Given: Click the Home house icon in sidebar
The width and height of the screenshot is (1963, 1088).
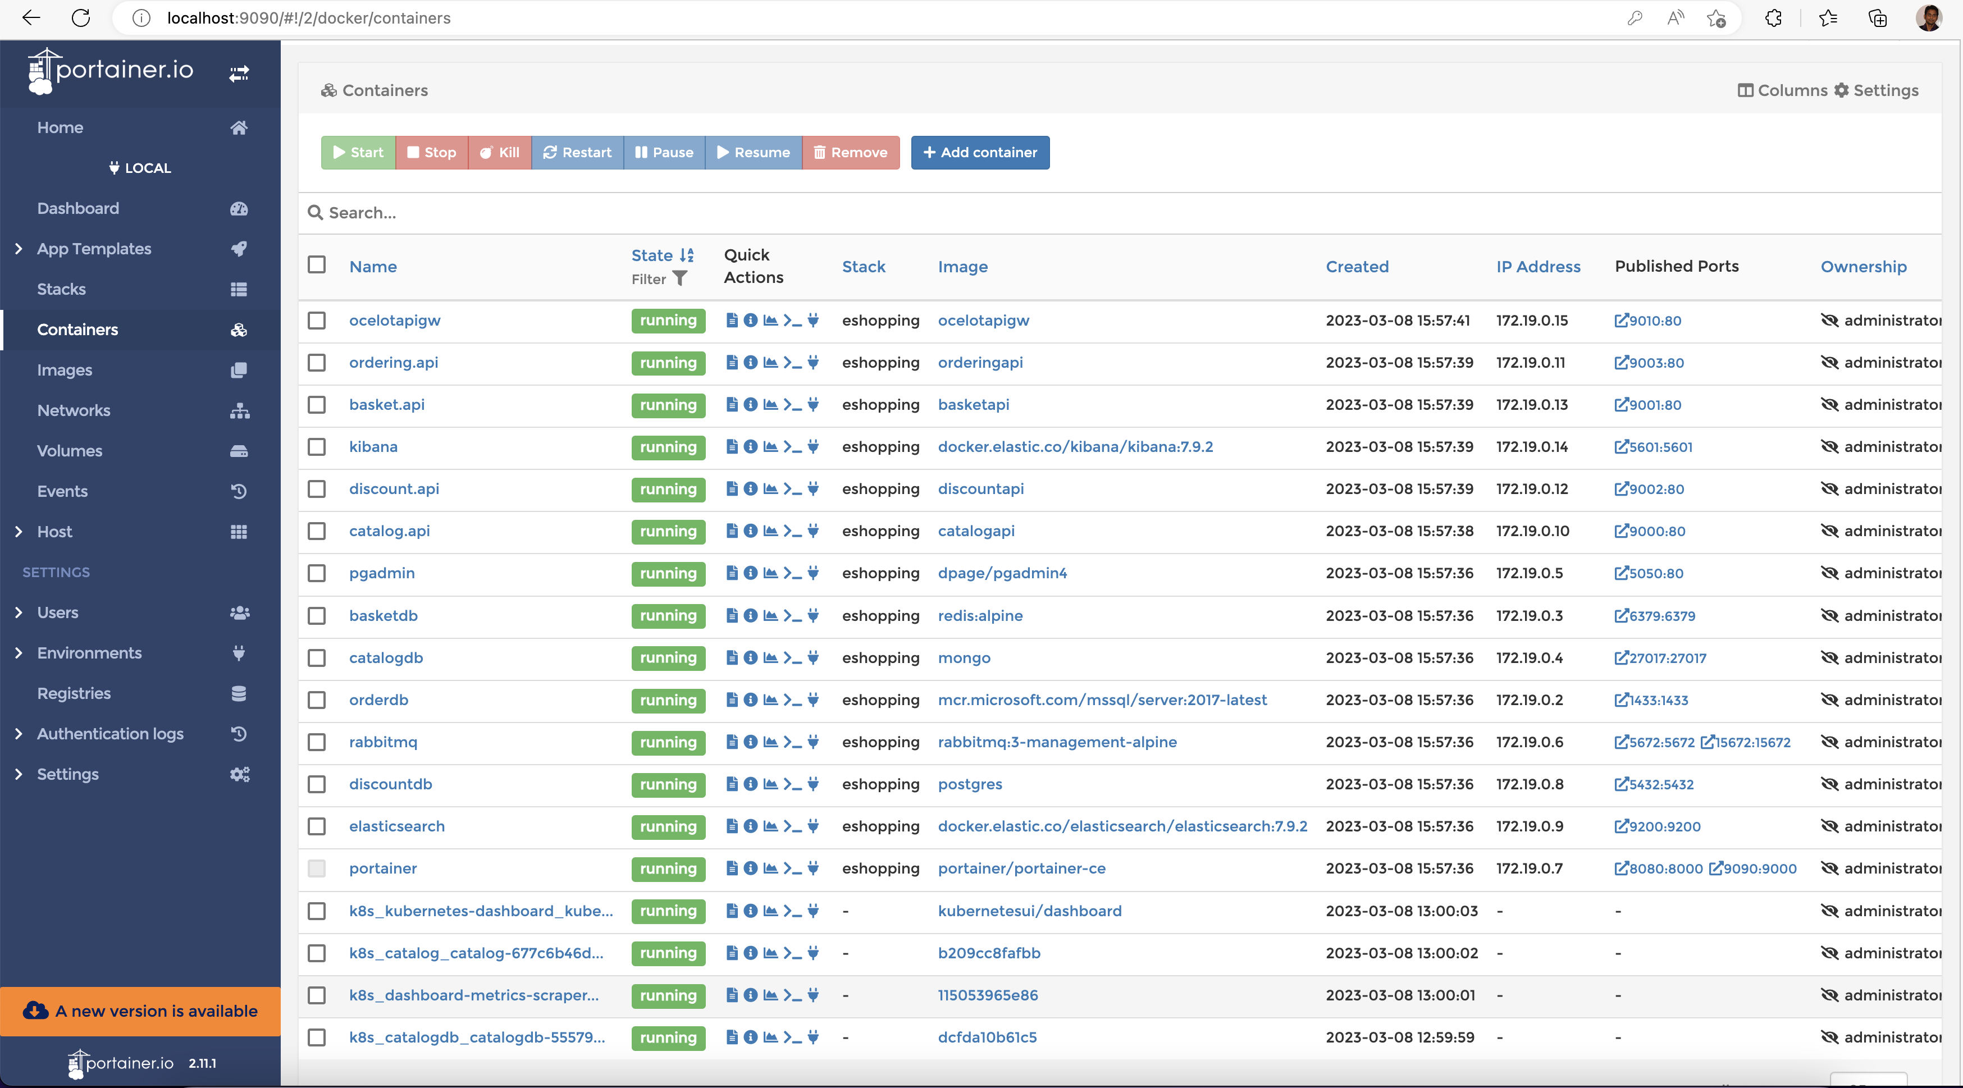Looking at the screenshot, I should click(x=239, y=127).
